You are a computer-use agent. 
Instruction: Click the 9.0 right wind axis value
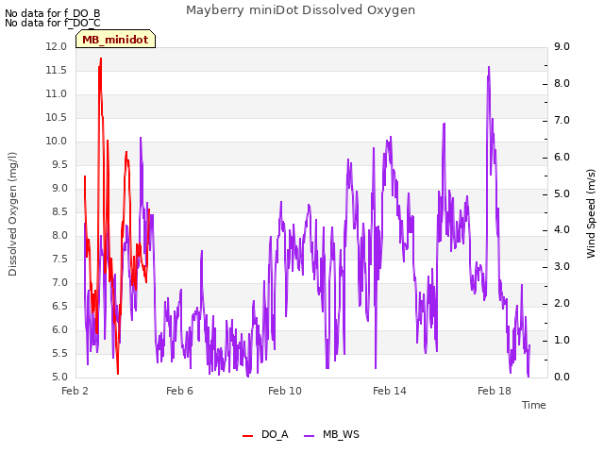[562, 46]
